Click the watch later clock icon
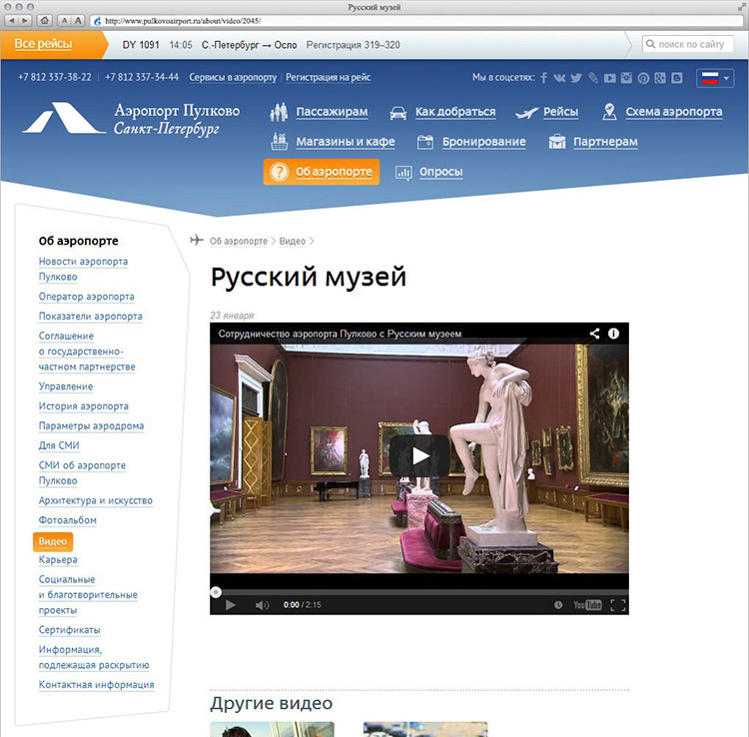 [558, 605]
